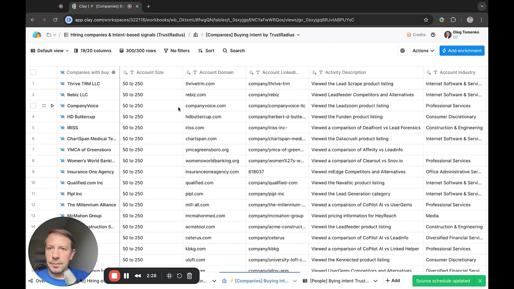
Task: Click the Account Industry column header
Action: tap(455, 72)
